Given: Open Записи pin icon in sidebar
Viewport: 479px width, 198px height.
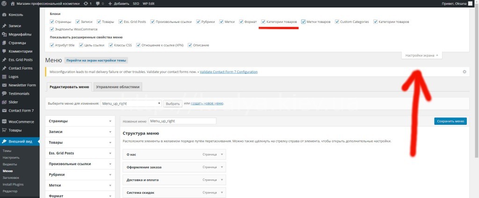Looking at the screenshot, I should coord(4,26).
